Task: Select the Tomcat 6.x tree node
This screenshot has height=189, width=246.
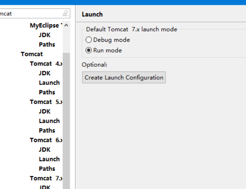Action: (x=46, y=140)
